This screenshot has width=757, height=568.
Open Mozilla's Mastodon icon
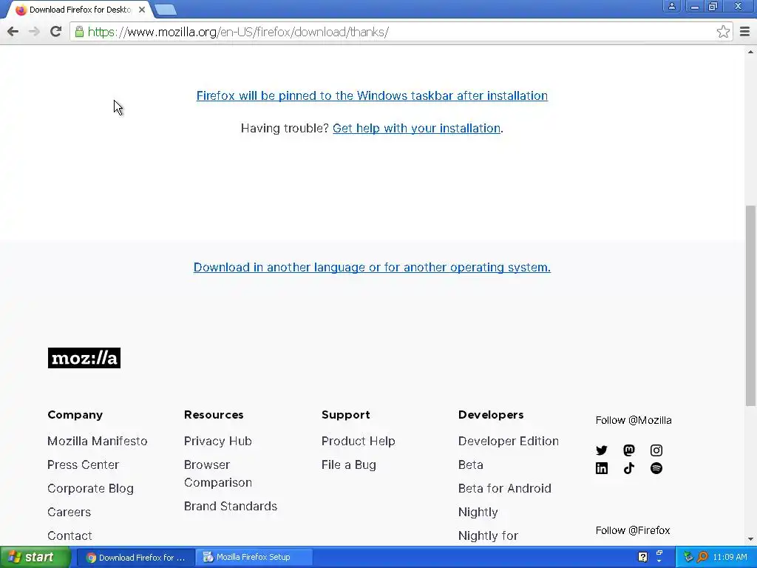[x=629, y=450]
